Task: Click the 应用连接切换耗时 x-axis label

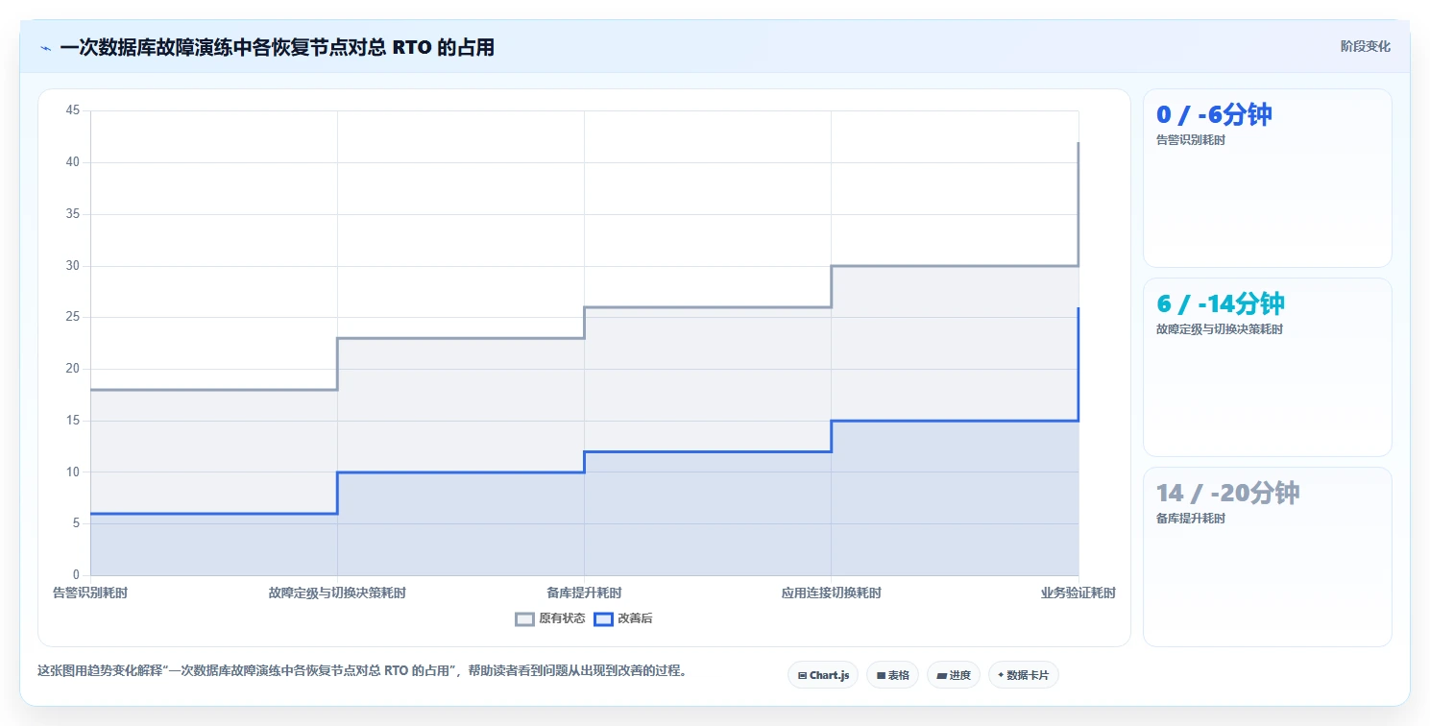Action: (x=832, y=593)
